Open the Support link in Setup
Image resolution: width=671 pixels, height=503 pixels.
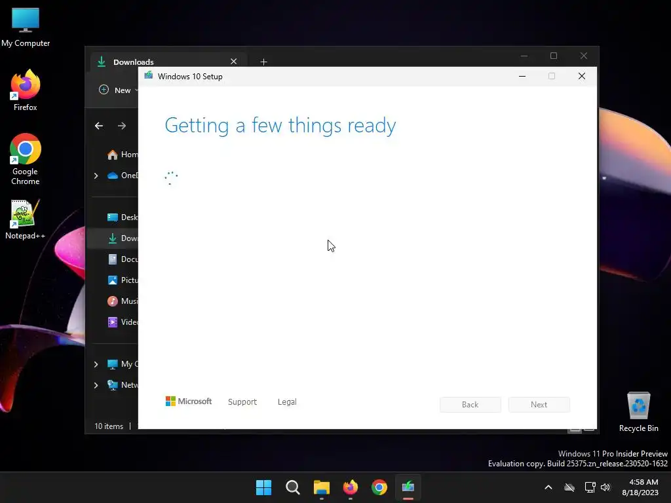tap(242, 401)
